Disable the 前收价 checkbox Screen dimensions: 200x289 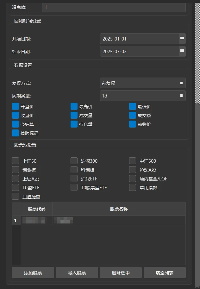pos(133,124)
